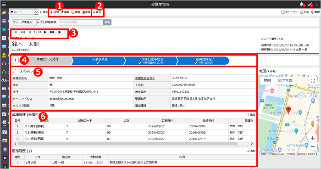
Task: Click 点数 column header
Action: 126,121
